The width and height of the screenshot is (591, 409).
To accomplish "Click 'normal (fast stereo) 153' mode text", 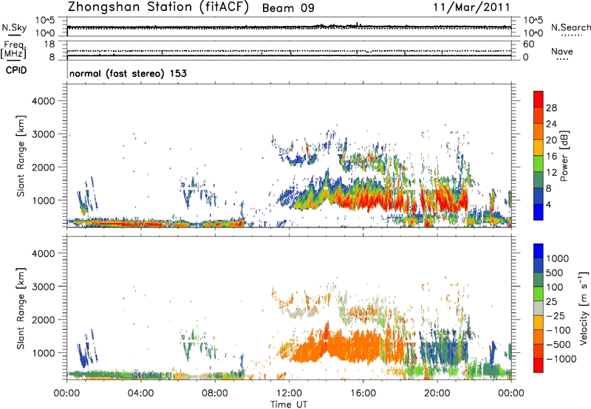I will (128, 73).
